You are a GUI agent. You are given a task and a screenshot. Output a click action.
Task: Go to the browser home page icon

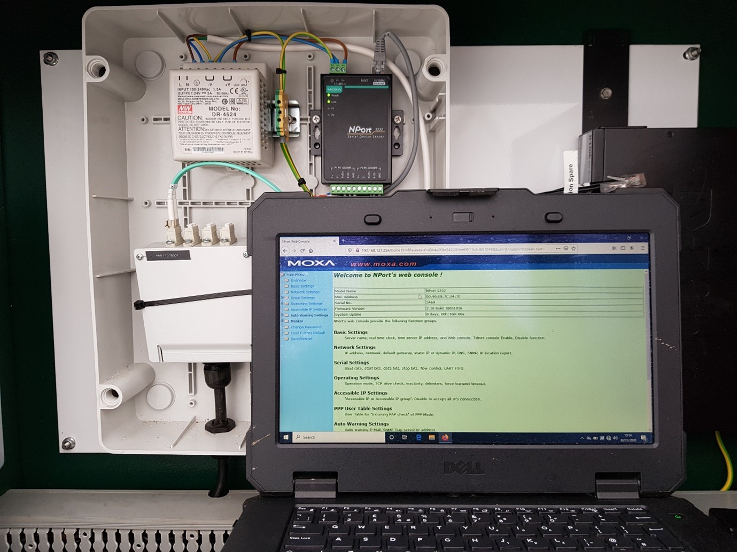click(311, 250)
